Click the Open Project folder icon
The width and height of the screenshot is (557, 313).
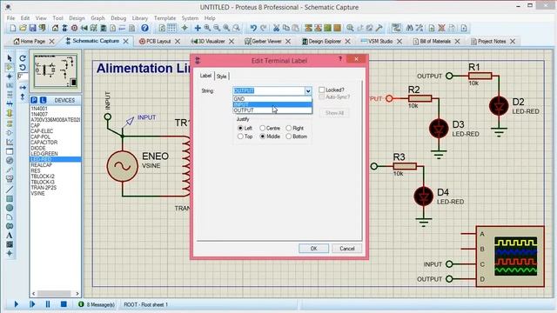pyautogui.click(x=23, y=28)
